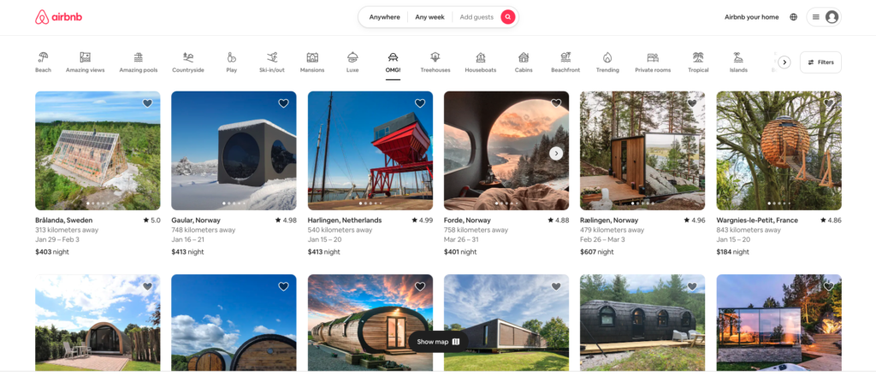This screenshot has width=876, height=376.
Task: Select the Treehouses category
Action: coord(435,62)
